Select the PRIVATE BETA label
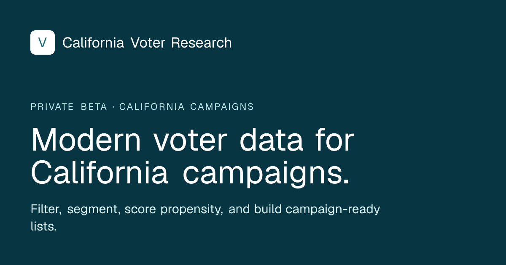 [69, 107]
